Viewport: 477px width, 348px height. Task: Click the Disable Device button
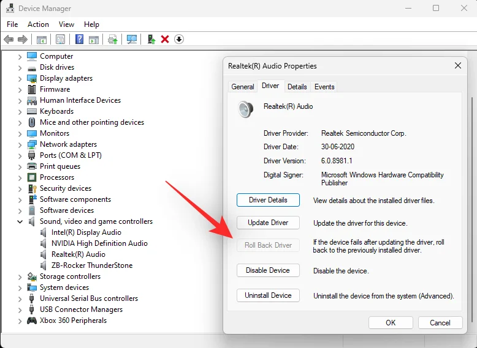[x=268, y=270]
